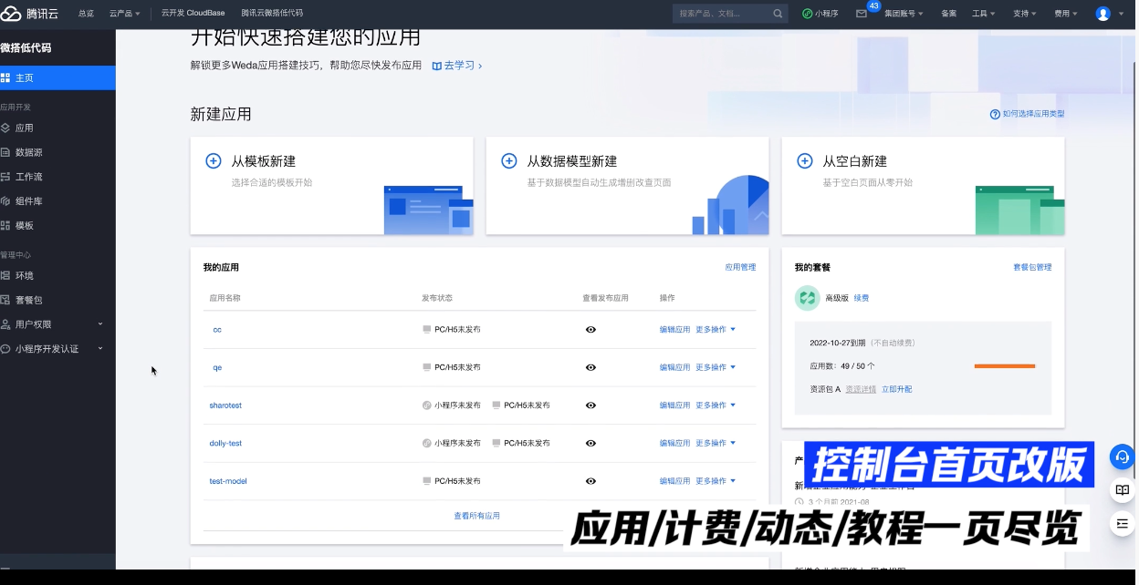Expand the 小程序开发认证 sidebar section

pos(57,349)
